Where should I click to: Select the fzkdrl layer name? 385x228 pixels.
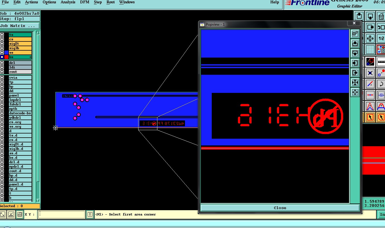tap(20, 104)
